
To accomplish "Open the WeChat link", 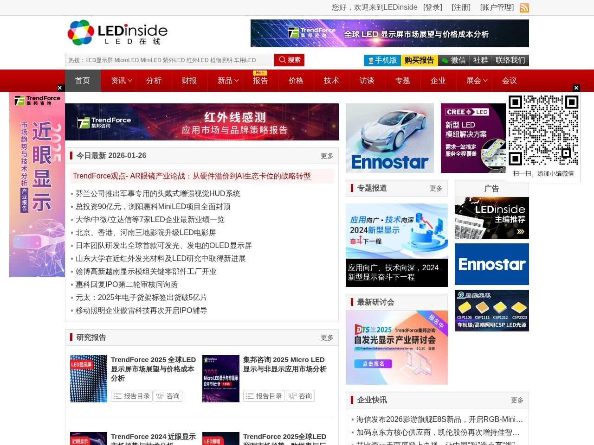I will (x=453, y=60).
